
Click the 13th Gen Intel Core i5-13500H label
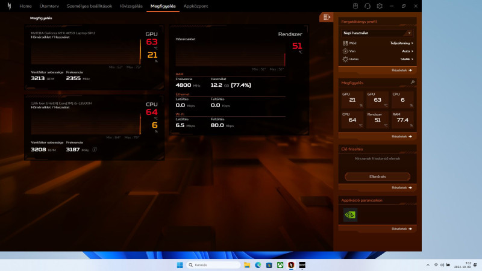pyautogui.click(x=61, y=103)
